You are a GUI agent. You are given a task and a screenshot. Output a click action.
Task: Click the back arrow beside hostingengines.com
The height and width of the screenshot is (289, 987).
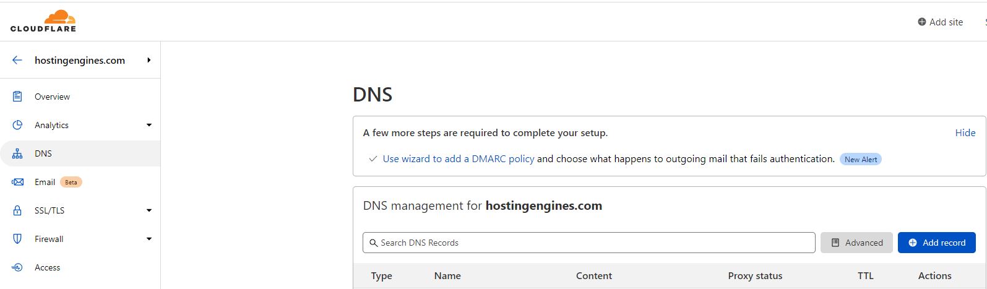pyautogui.click(x=17, y=60)
